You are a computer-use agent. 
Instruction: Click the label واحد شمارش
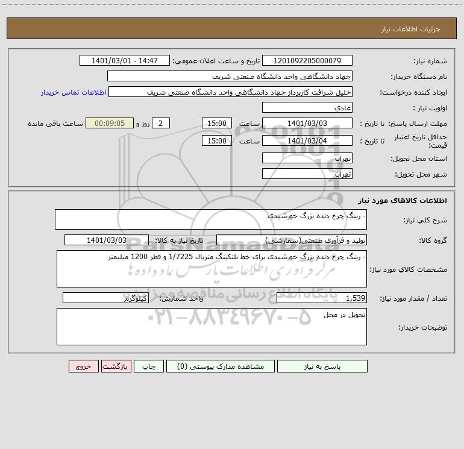pyautogui.click(x=181, y=299)
